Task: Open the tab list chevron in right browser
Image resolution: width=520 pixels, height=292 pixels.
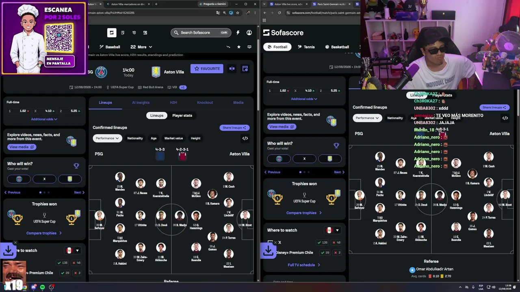Action: coord(265,4)
